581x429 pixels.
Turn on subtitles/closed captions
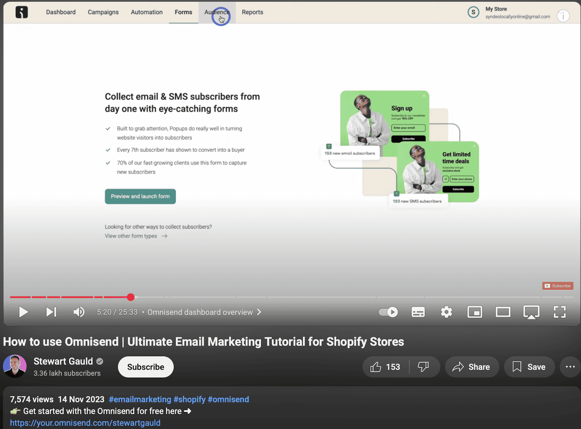418,312
